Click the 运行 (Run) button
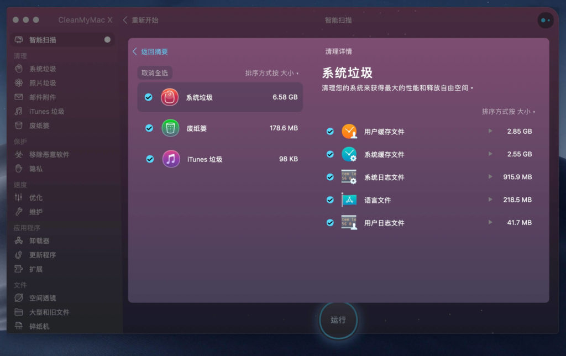 pyautogui.click(x=338, y=320)
